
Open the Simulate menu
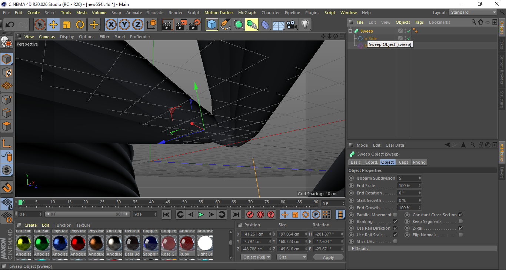click(x=155, y=13)
